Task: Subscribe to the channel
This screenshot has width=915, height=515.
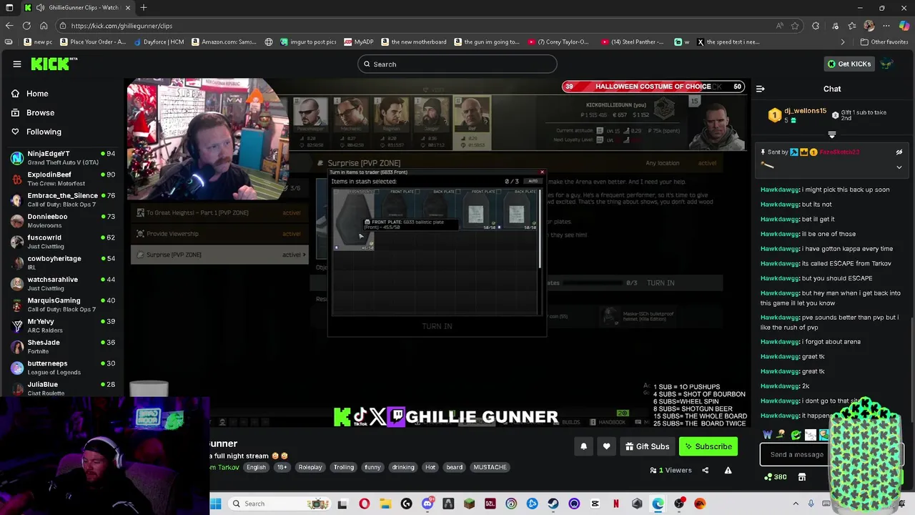Action: click(708, 446)
